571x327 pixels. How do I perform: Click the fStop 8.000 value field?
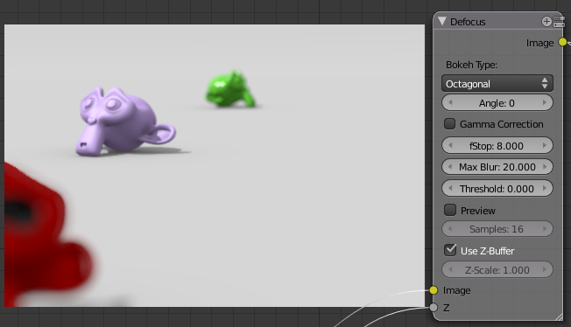(x=497, y=145)
